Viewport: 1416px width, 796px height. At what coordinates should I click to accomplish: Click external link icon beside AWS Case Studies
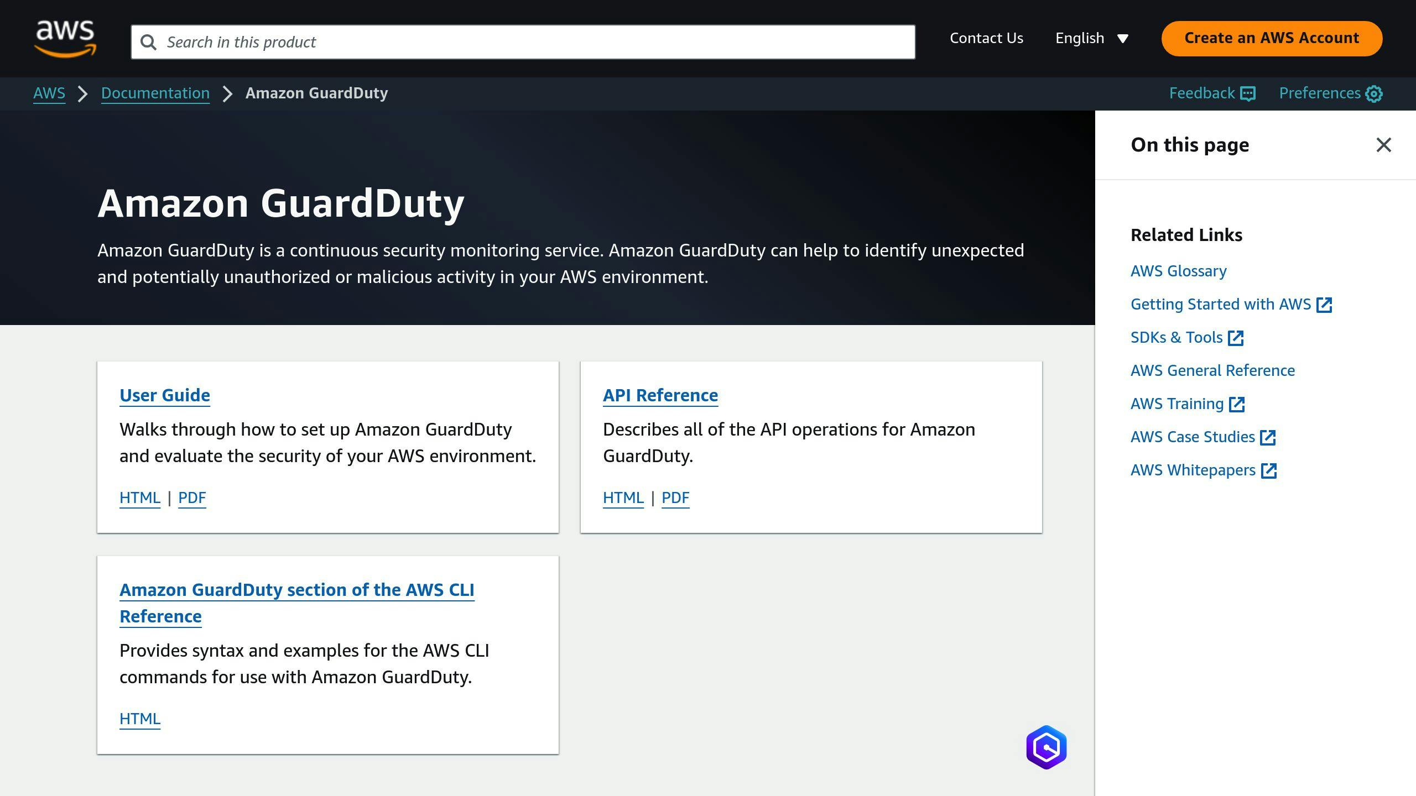pos(1268,437)
